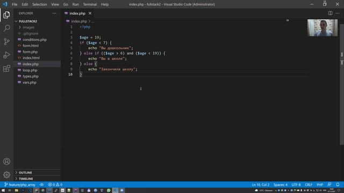This screenshot has height=193, width=344.
Task: Close the index.php editor tab
Action: tap(90, 13)
